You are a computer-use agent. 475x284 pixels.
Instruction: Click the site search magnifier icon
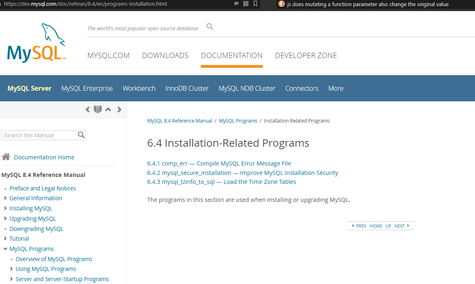(209, 27)
